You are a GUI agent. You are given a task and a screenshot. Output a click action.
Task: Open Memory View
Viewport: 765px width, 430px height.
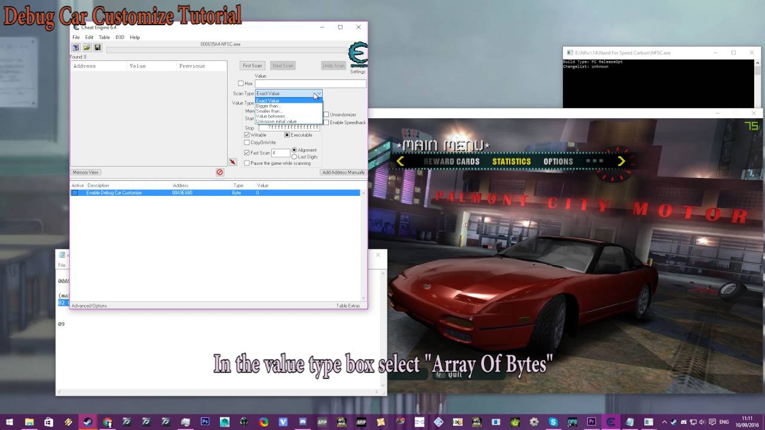click(x=85, y=172)
